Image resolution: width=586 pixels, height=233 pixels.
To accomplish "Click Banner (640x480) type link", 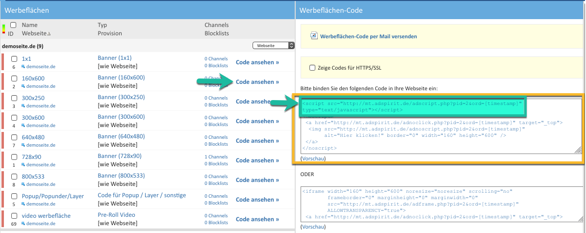I will tap(121, 136).
